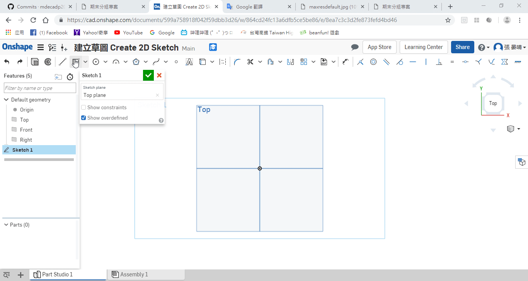Select the Front plane in feature list

click(x=26, y=130)
